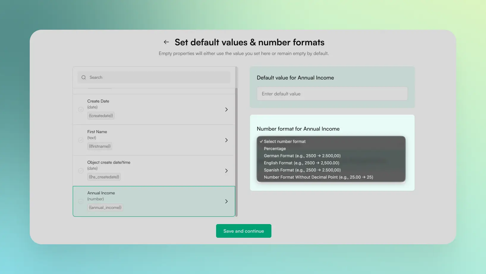Click the Enter default value field
Viewport: 486px width, 274px height.
tap(332, 94)
